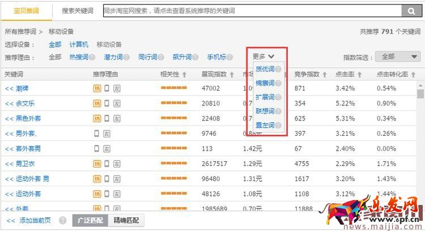Filter reasons by 热搜词

(x=79, y=57)
